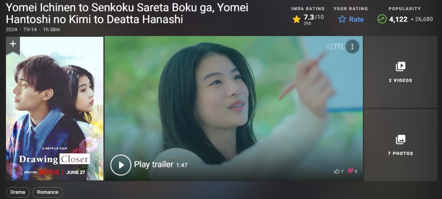The width and height of the screenshot is (442, 199).
Task: Click the yellow IMDb rating star
Action: (x=297, y=19)
